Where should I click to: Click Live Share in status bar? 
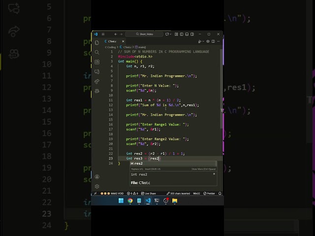point(149,193)
